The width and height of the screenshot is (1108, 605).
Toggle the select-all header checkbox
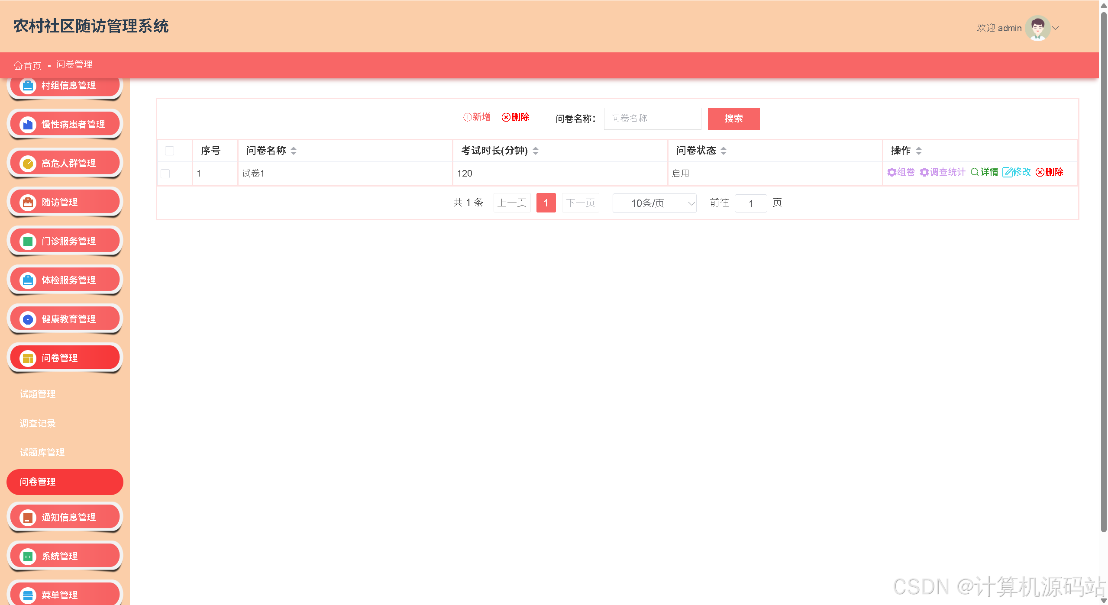pyautogui.click(x=169, y=151)
